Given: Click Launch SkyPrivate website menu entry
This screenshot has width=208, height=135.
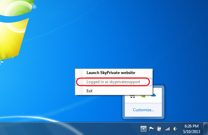Looking at the screenshot, I should pos(111,73).
